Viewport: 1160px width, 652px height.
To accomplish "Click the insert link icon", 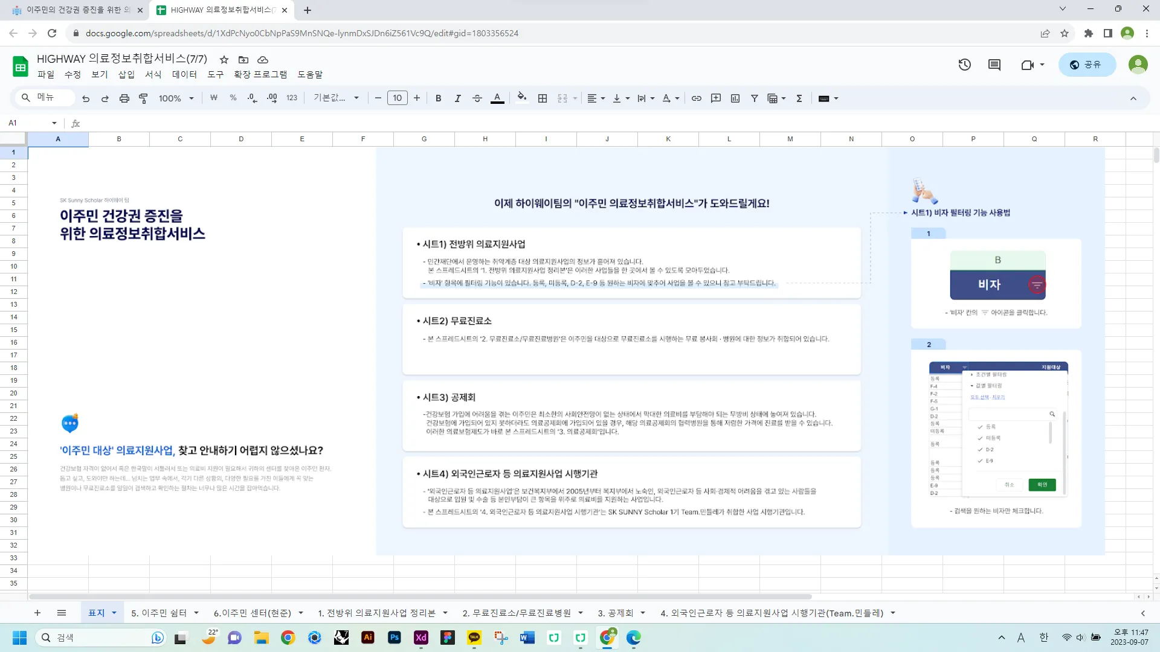I will click(x=696, y=98).
